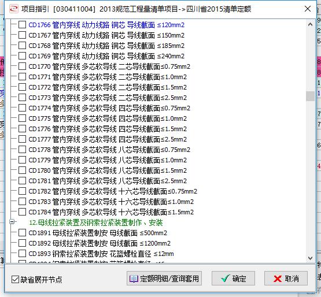Screen dimensions: 321x297
Task: Toggle the 缺省展开节点 checkbox
Action: coord(15,280)
